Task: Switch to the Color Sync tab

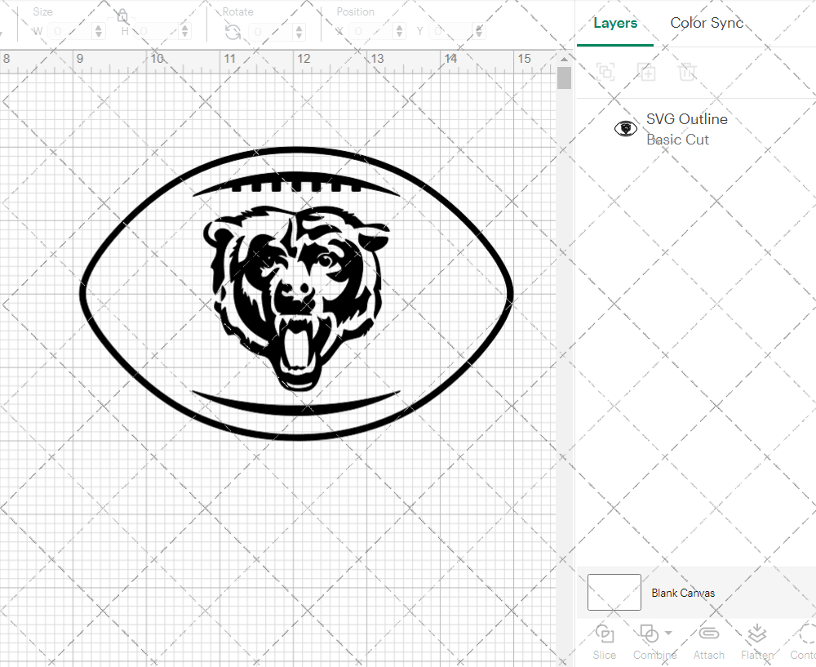Action: click(707, 23)
